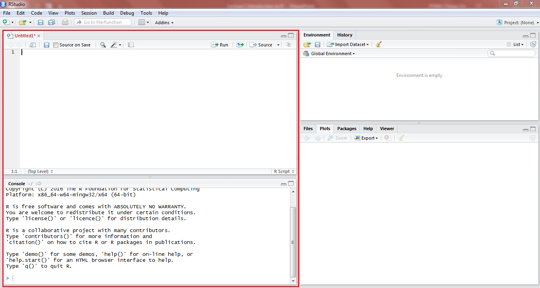Click the show in new window icon

click(x=33, y=45)
